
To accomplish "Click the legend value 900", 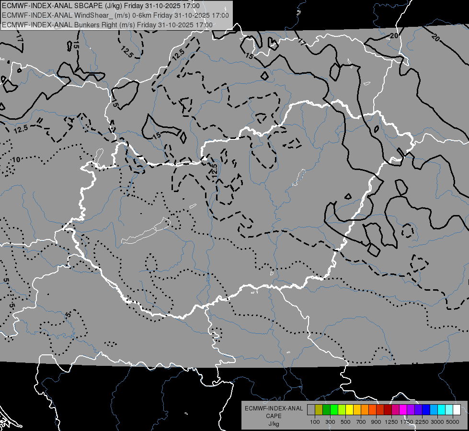I will 376,422.
